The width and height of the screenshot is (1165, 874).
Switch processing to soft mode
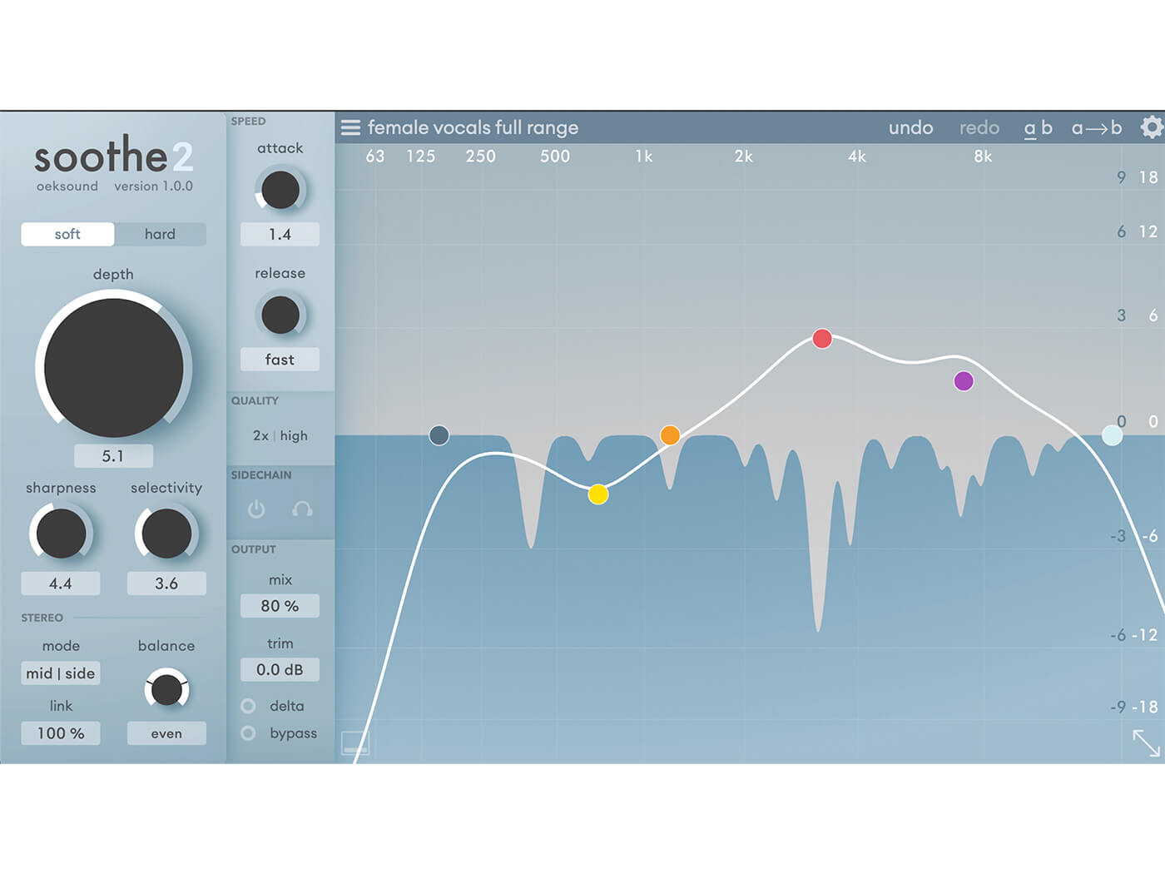click(67, 234)
